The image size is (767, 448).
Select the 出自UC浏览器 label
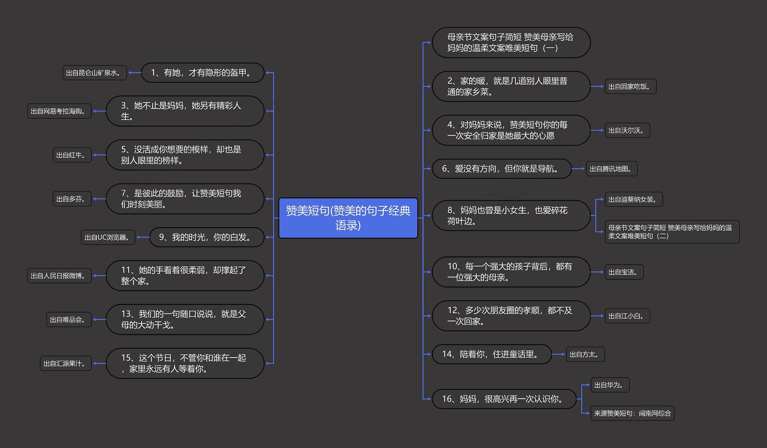tap(108, 237)
